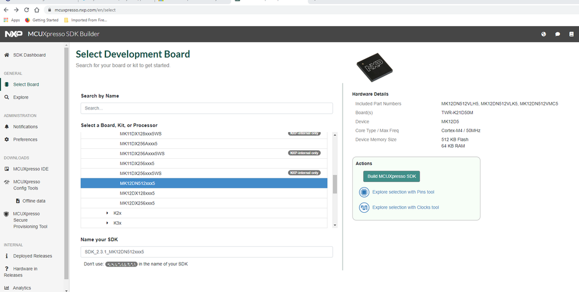
Task: Open Analytics in sidebar
Action: (x=22, y=288)
